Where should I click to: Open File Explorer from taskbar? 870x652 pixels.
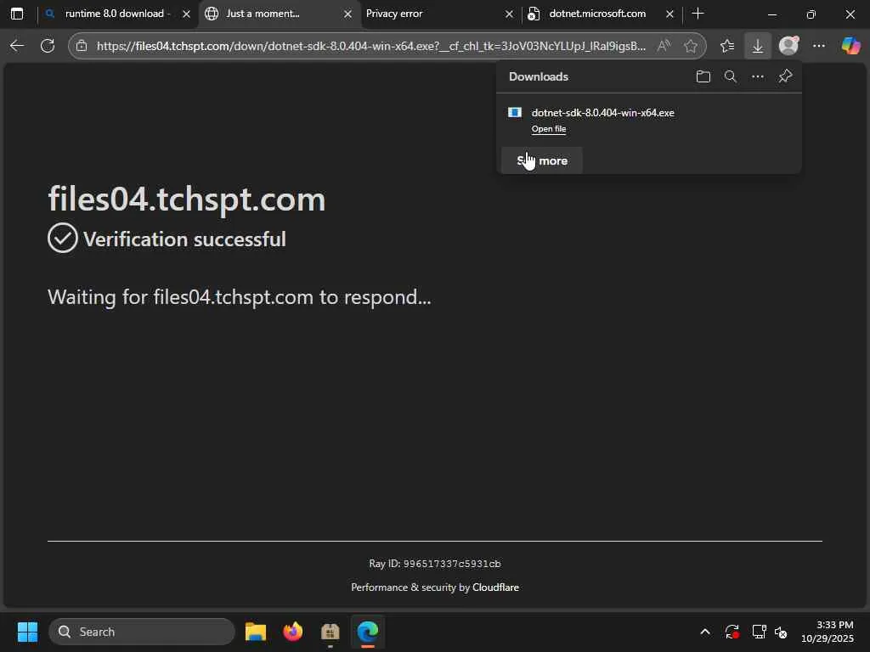256,632
